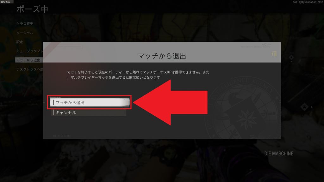324x182 pixels.
Task: Click the dim diamond icon beside the small arrow
Action: pyautogui.click(x=304, y=107)
